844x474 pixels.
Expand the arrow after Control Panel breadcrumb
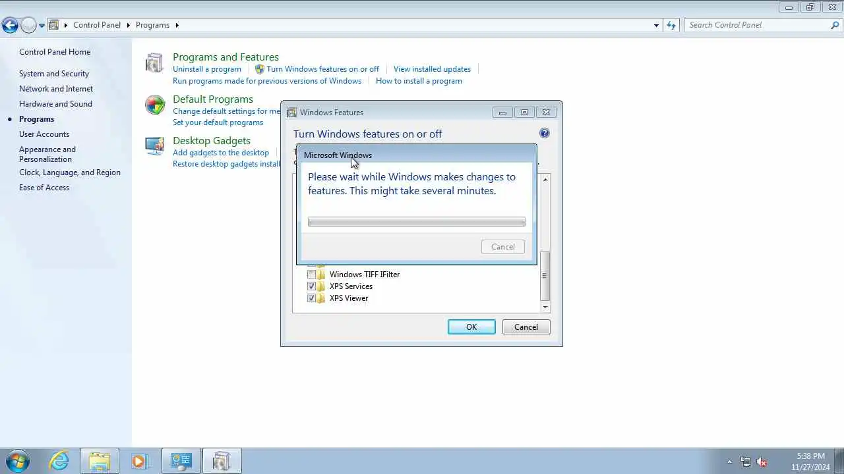(x=128, y=25)
